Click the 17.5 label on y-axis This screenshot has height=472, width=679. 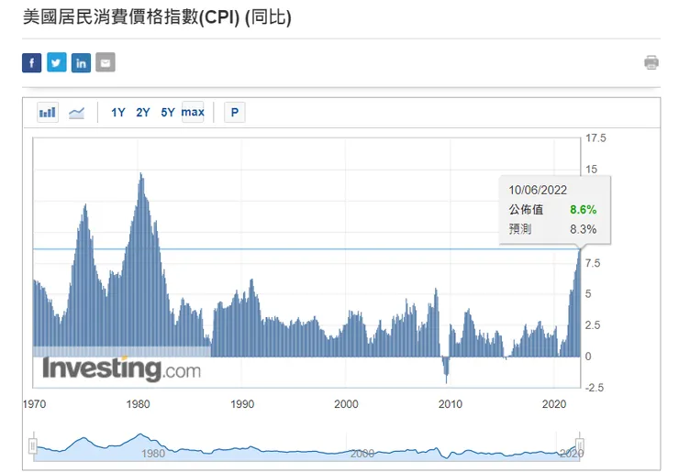tap(596, 138)
